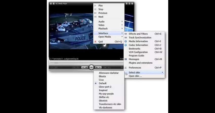
Task: Expand the Playback submenu
Action: point(109,29)
